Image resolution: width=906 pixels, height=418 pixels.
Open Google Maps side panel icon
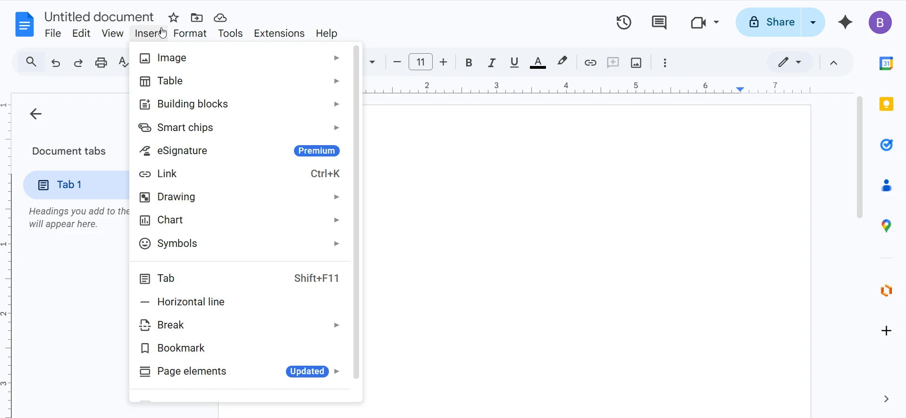point(886,226)
